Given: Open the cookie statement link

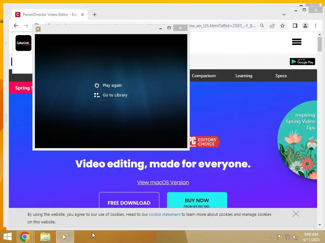Looking at the screenshot, I should pyautogui.click(x=165, y=215).
